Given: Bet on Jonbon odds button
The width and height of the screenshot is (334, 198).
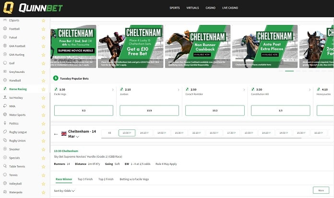Looking at the screenshot, I should tap(149, 110).
